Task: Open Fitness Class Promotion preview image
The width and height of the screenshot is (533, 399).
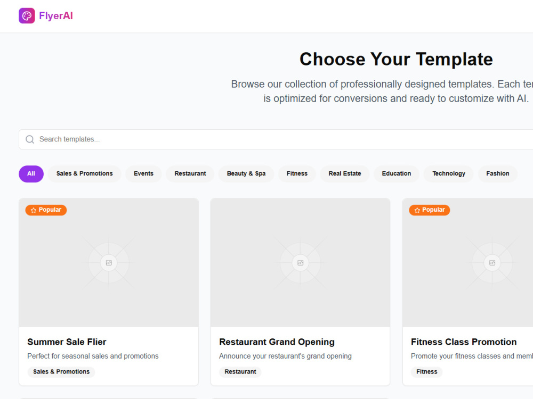Action: [x=468, y=263]
